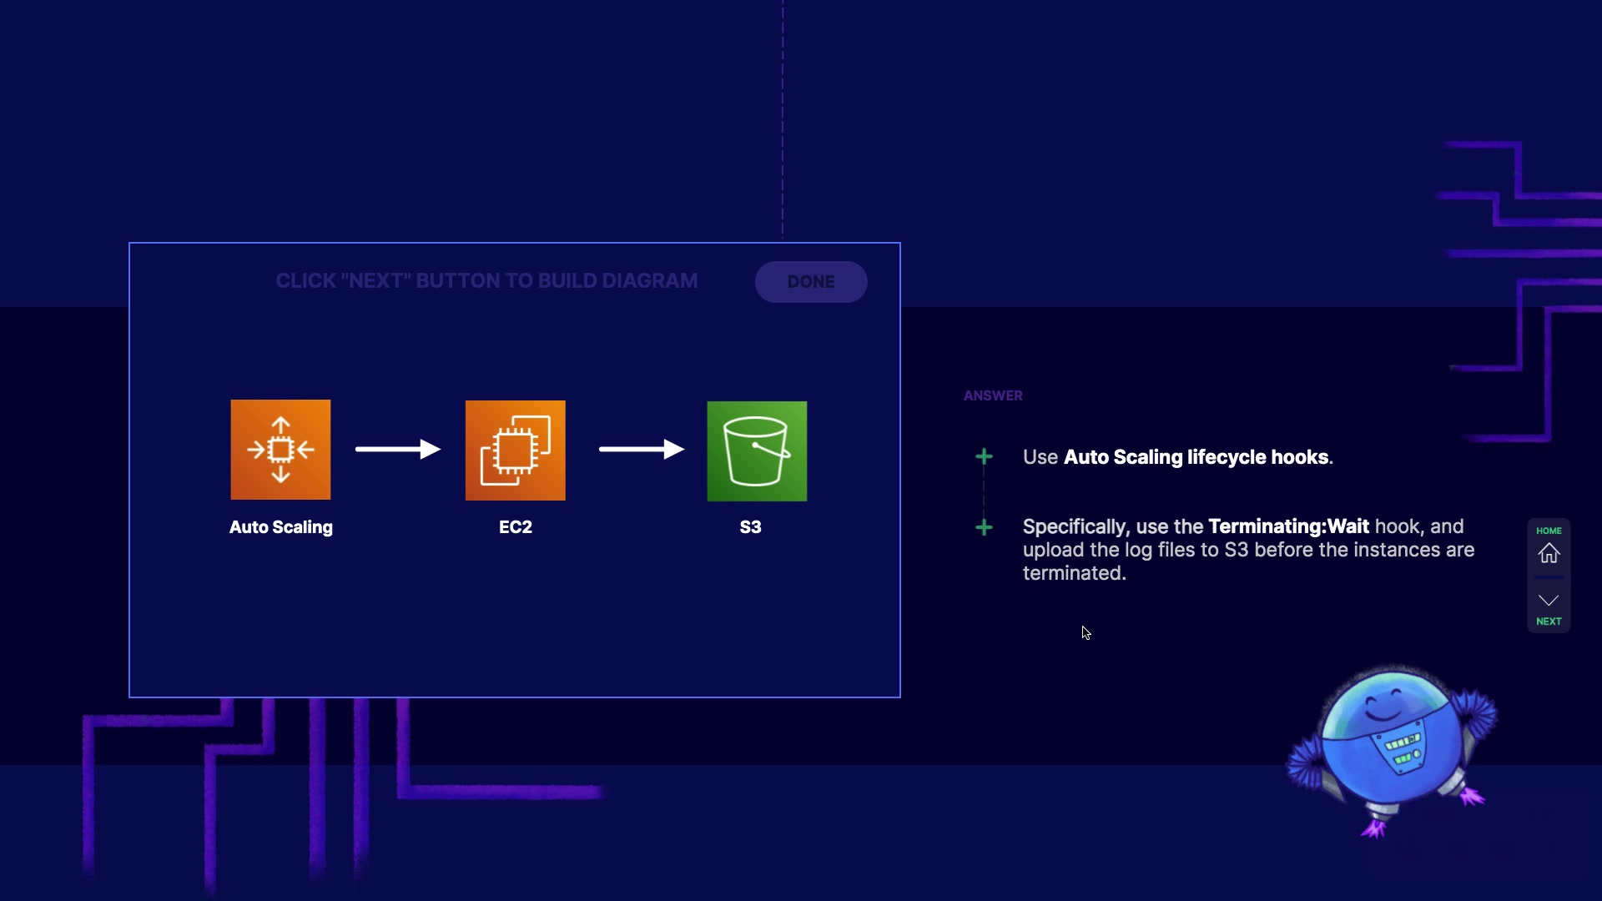Click the Next chevron arrow
The height and width of the screenshot is (901, 1602).
(x=1549, y=601)
